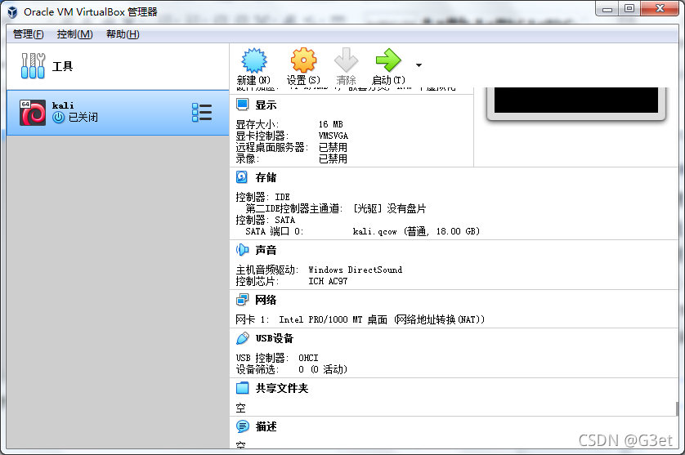Select the Tools (工具) entry icon

pyautogui.click(x=33, y=66)
